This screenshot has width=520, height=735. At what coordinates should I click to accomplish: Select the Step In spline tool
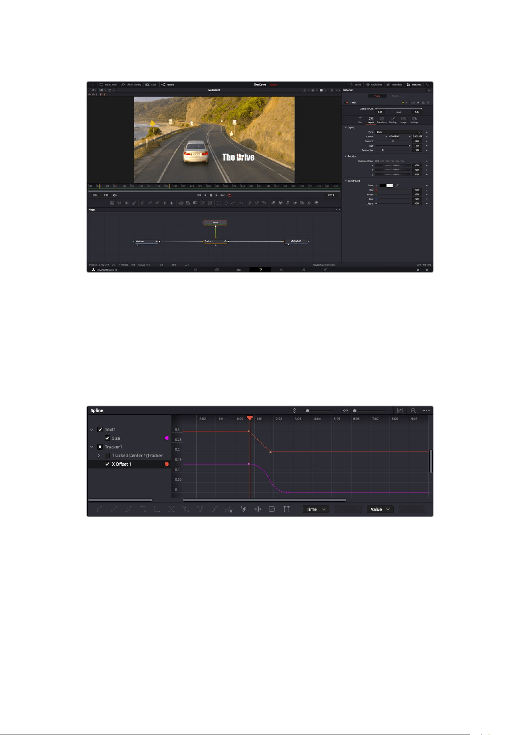click(x=143, y=509)
